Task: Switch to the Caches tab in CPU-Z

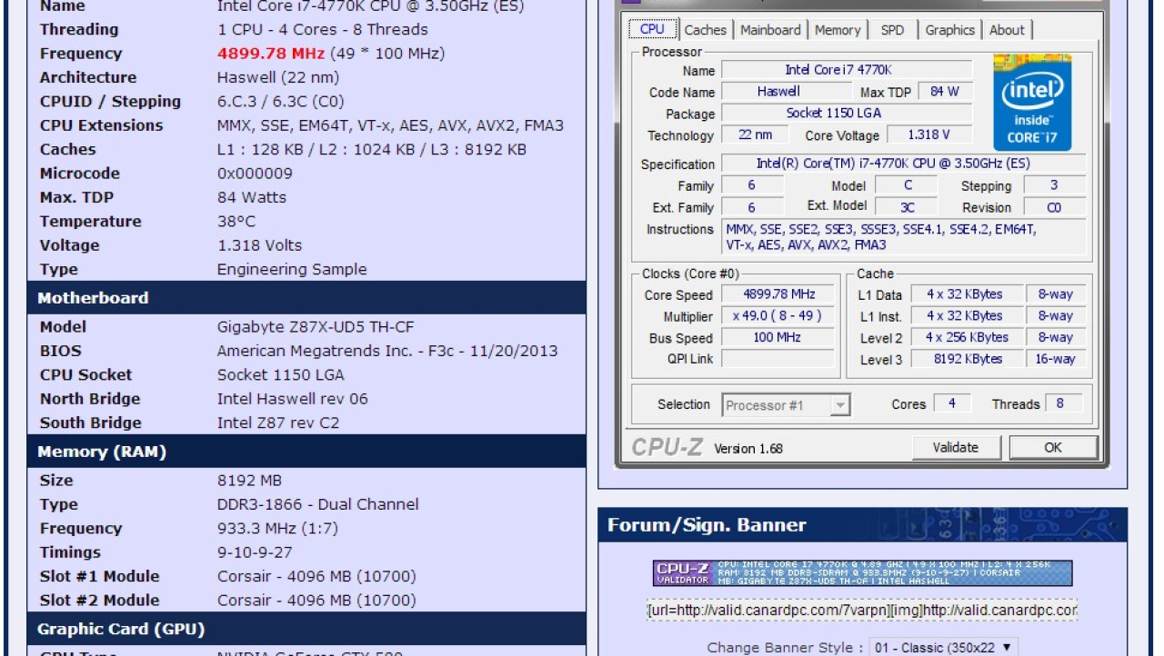Action: pos(705,30)
